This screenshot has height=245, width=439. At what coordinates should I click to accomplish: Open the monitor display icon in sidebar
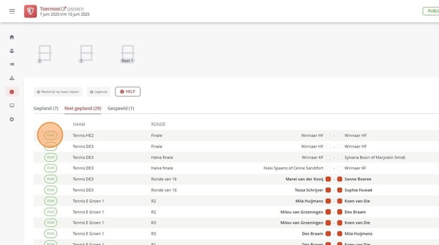[12, 105]
